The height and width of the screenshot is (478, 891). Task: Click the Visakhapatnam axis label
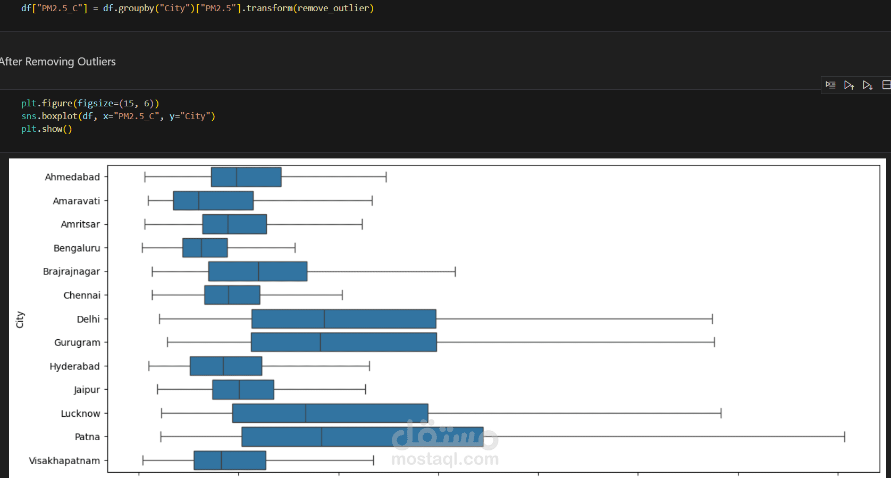pos(64,460)
